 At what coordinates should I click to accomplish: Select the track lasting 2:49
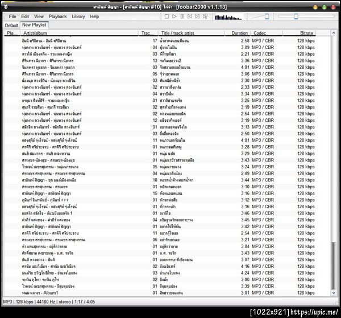[168, 174]
